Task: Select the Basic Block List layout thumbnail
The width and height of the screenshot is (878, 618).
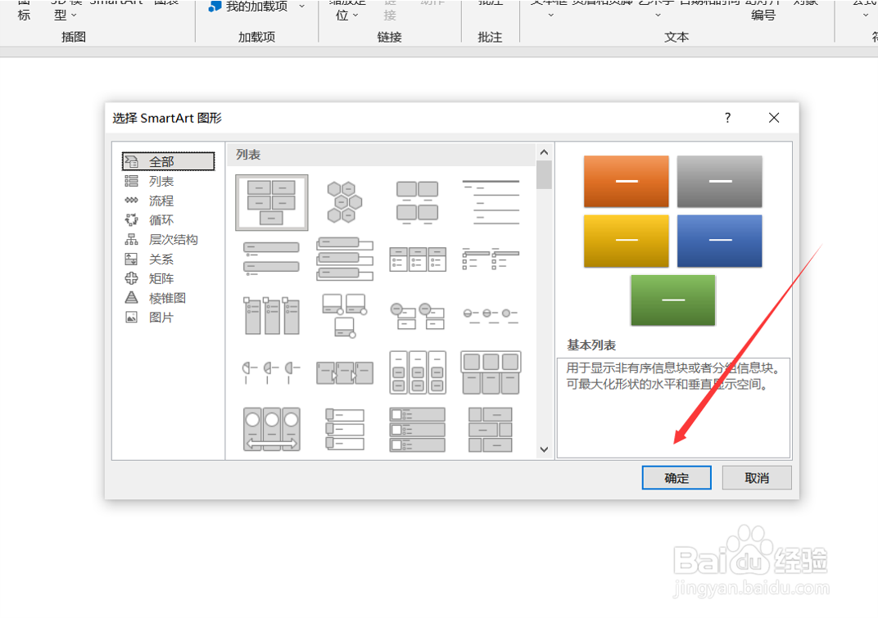Action: click(272, 203)
